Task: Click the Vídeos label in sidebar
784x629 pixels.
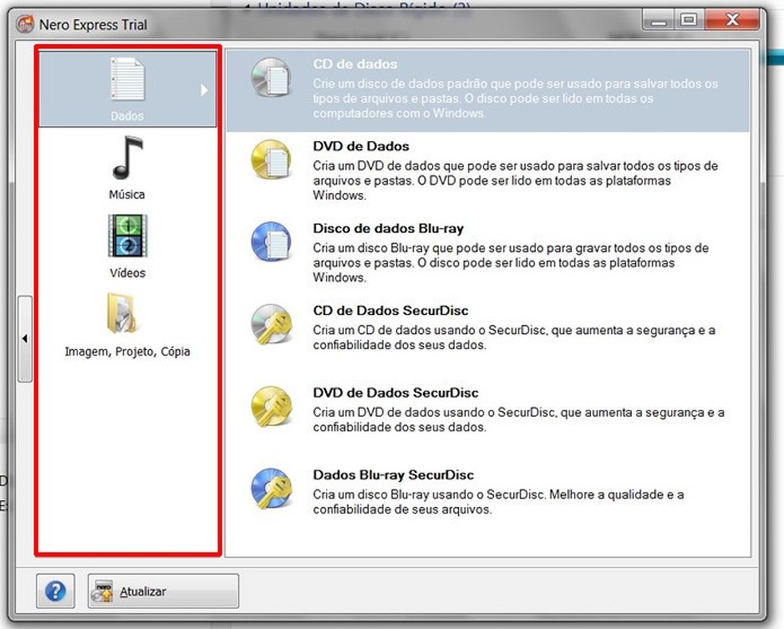Action: coord(127,273)
